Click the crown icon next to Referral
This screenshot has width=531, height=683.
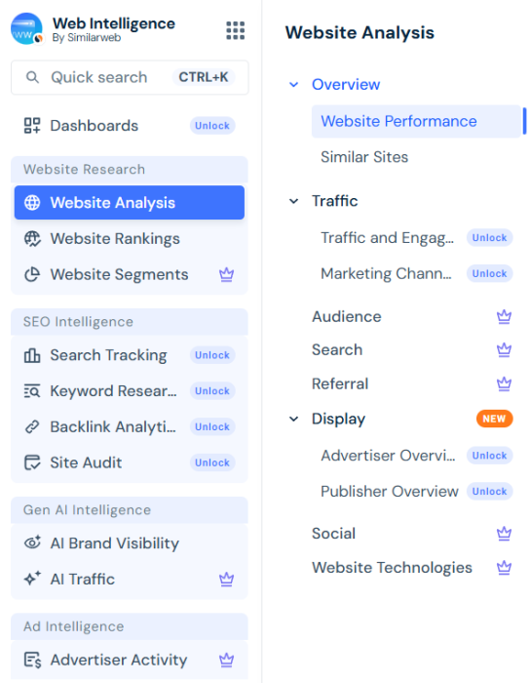[504, 383]
